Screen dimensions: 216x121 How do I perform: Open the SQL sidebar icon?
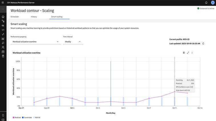click(3, 25)
